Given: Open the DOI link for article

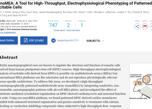Looking at the screenshot, I should (x=18, y=27).
